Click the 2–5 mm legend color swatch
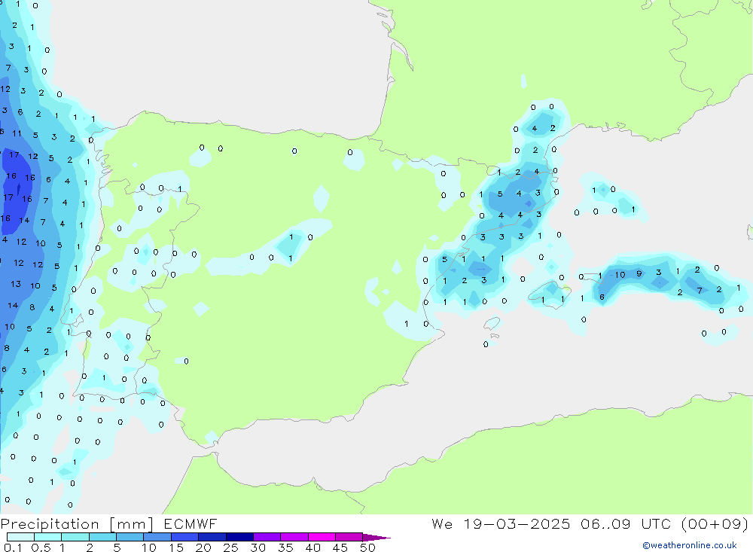This screenshot has width=753, height=552. (102, 537)
